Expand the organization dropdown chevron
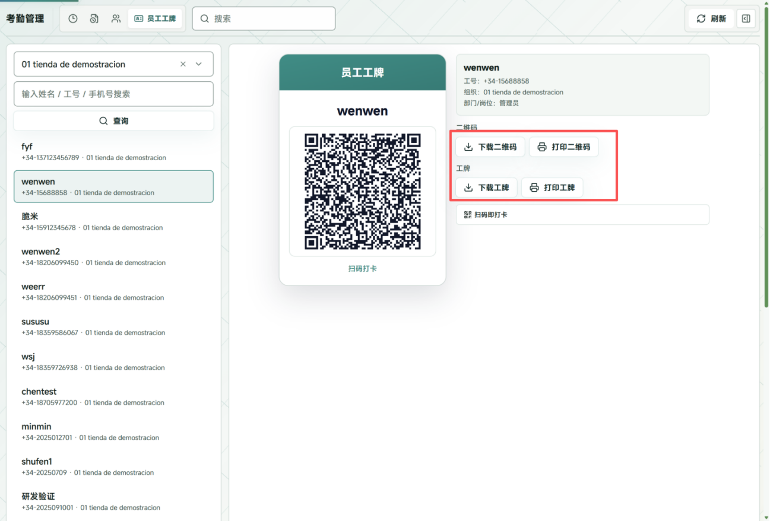This screenshot has height=521, width=770. (199, 64)
